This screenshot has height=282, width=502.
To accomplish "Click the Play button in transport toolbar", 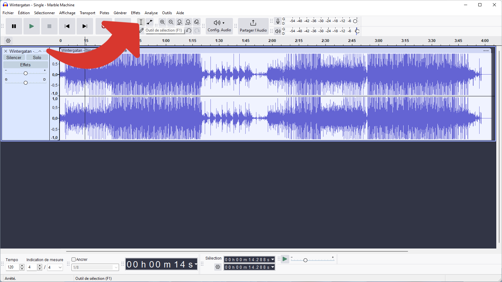I will click(31, 26).
